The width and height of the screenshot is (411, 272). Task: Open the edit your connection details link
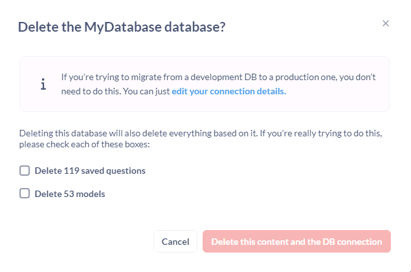pos(228,91)
